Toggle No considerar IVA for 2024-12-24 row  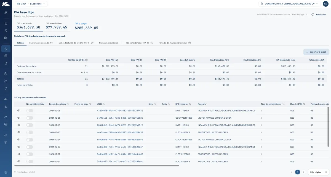30,140
